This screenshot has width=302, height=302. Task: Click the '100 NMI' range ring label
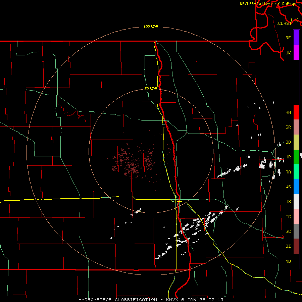[x=151, y=27]
